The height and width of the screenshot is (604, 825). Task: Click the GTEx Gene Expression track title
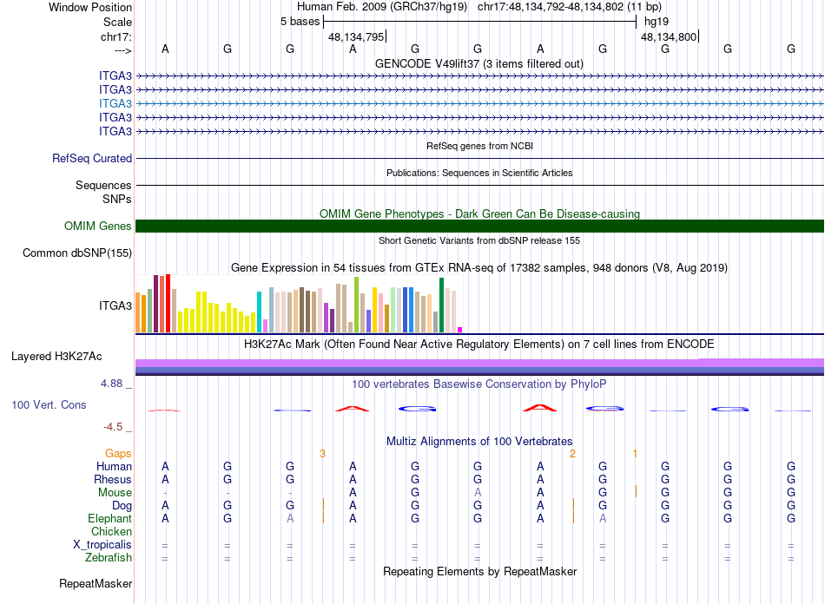(479, 267)
